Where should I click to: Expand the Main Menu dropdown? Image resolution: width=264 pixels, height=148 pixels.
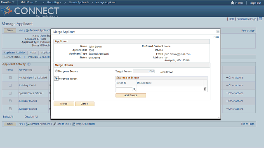click(x=28, y=2)
